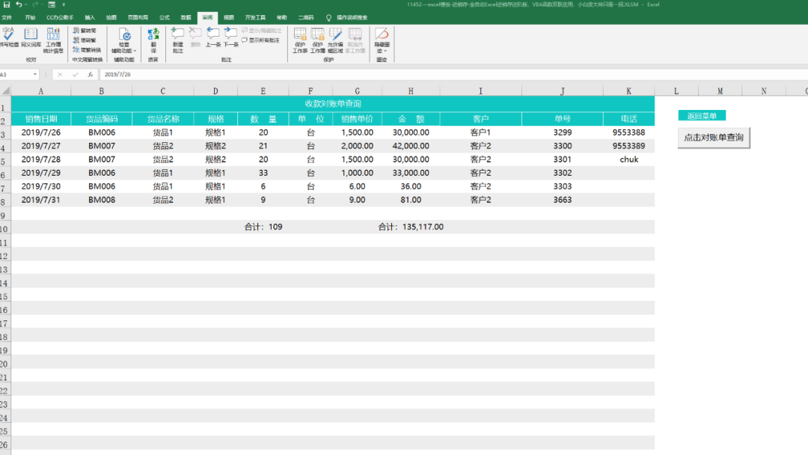Open Allow Edit Ranges (允许编辑区域)
The width and height of the screenshot is (808, 455).
pos(335,40)
